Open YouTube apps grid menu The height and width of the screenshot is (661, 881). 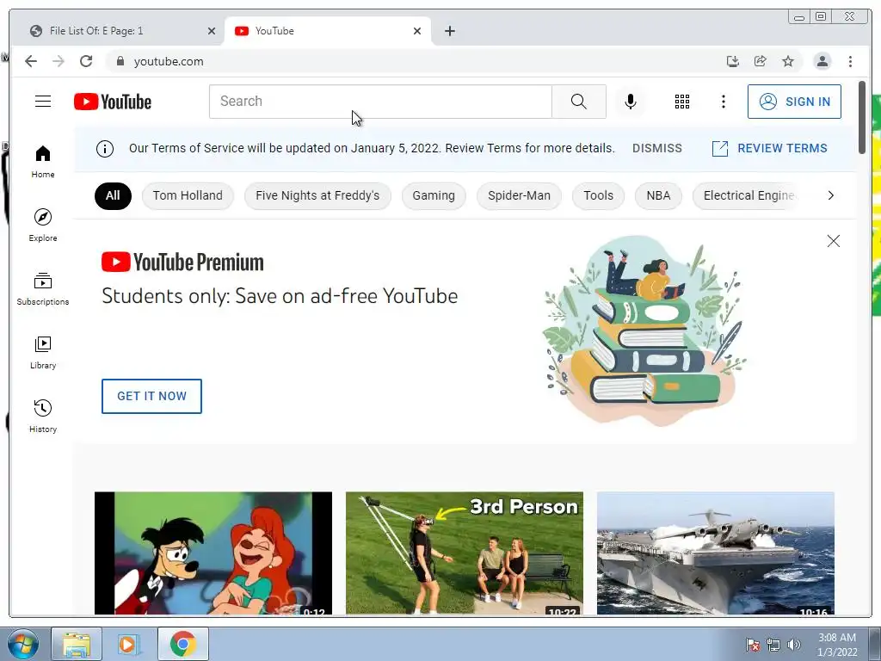[x=682, y=102]
